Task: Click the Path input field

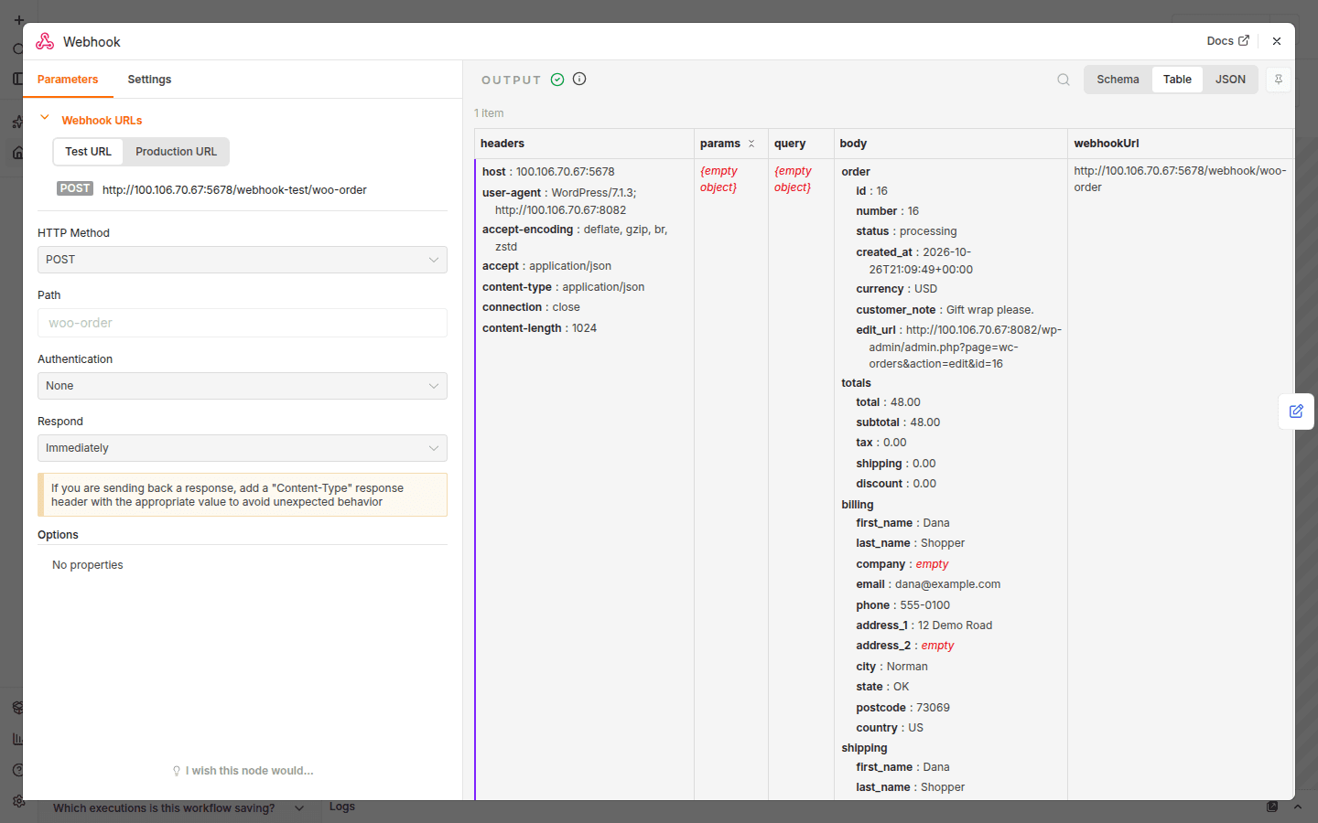Action: tap(243, 323)
